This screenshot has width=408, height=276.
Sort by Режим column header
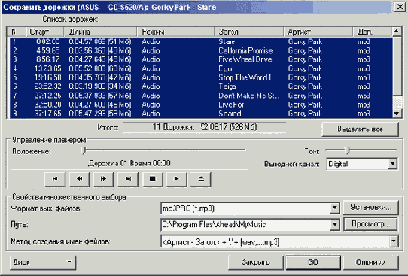point(175,32)
